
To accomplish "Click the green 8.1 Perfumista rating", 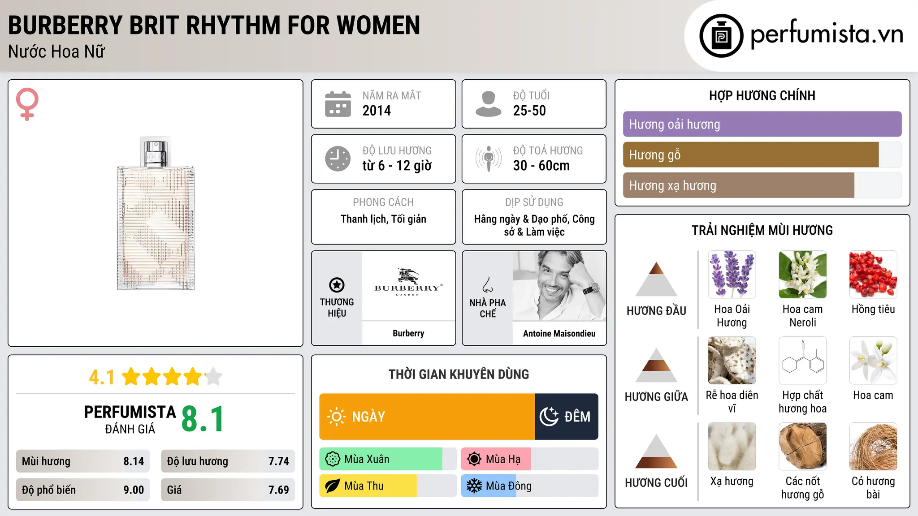I will 203,419.
